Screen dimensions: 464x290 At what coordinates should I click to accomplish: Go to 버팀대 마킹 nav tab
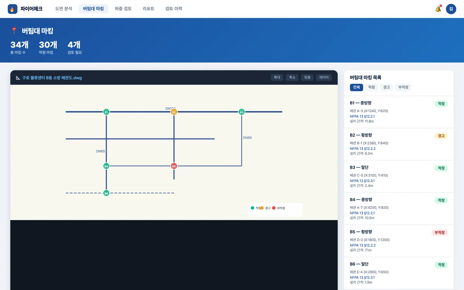pyautogui.click(x=93, y=9)
